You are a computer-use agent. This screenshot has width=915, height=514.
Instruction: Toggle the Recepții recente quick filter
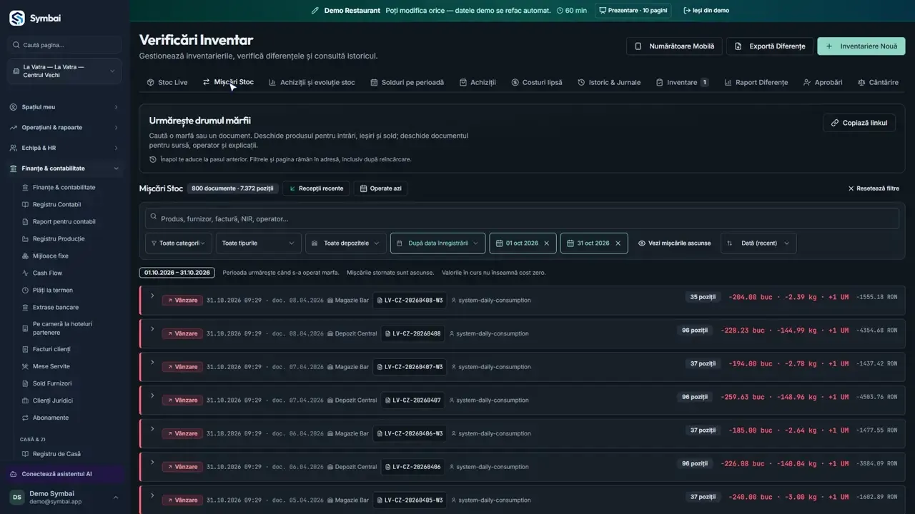click(316, 188)
